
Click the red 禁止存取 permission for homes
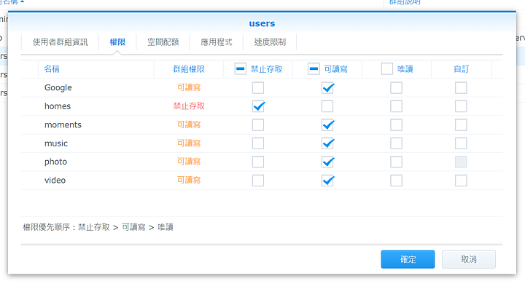(x=189, y=106)
